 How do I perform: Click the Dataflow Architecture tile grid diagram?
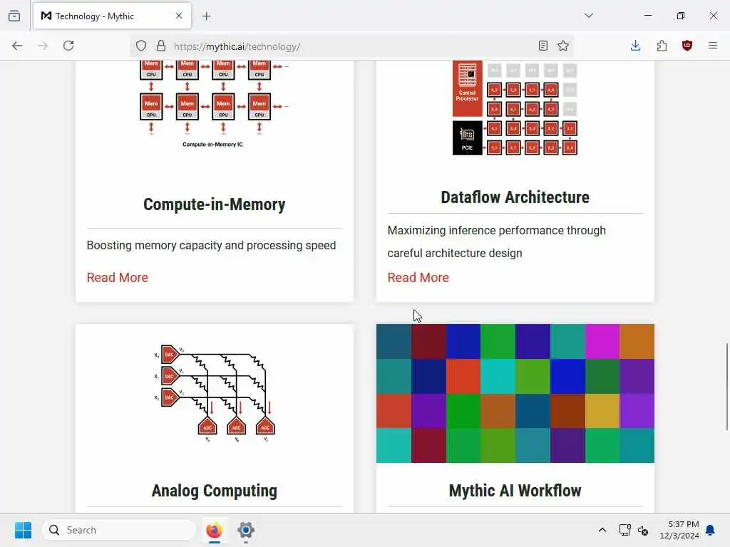tap(515, 108)
